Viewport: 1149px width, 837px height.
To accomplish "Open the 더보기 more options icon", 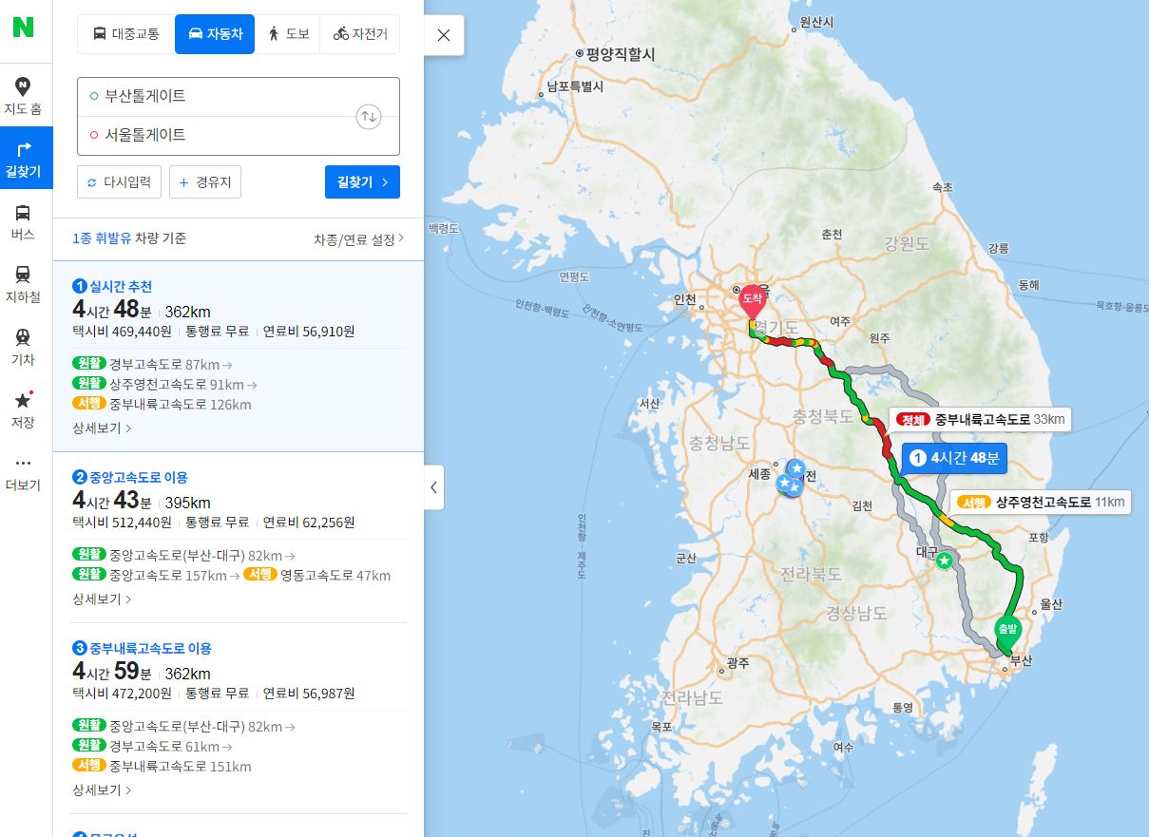I will 23,472.
